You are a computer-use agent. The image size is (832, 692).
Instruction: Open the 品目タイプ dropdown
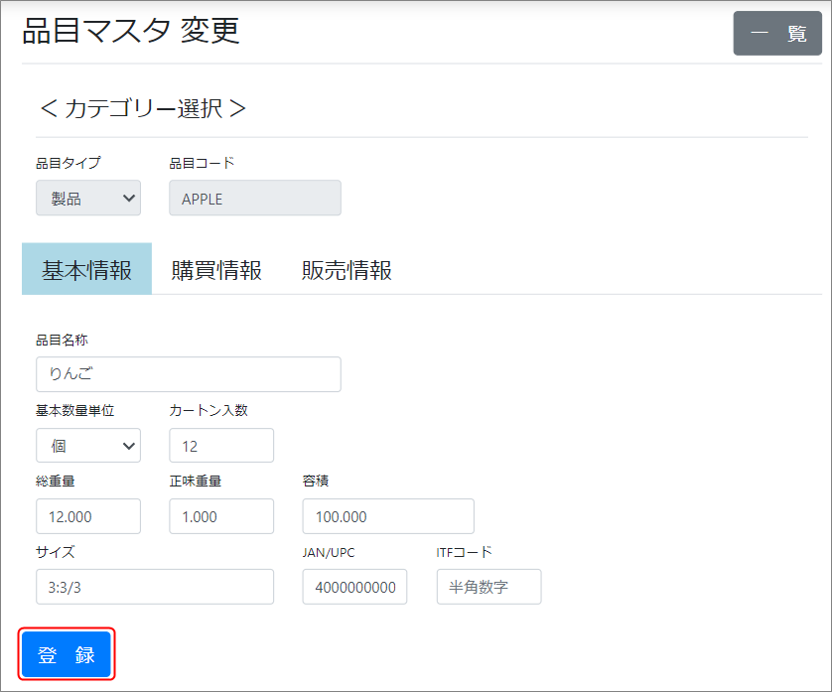[x=88, y=199]
